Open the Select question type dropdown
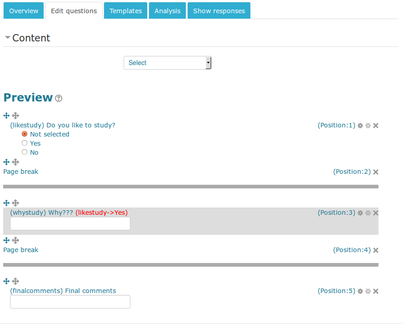Viewport: 403px width, 324px height. (167, 63)
